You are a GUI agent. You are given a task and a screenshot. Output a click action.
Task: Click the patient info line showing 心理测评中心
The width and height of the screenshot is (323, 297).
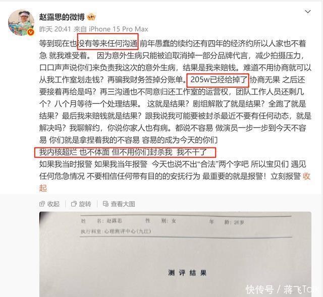[x=116, y=232]
